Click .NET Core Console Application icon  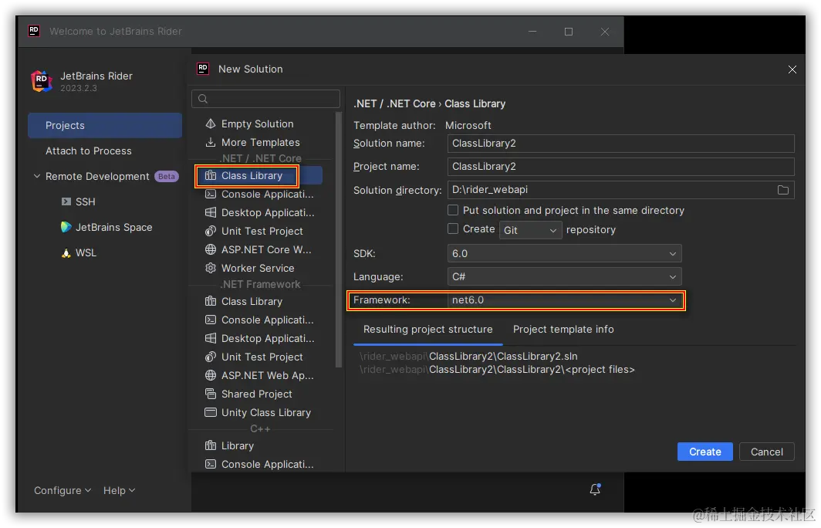(x=211, y=194)
